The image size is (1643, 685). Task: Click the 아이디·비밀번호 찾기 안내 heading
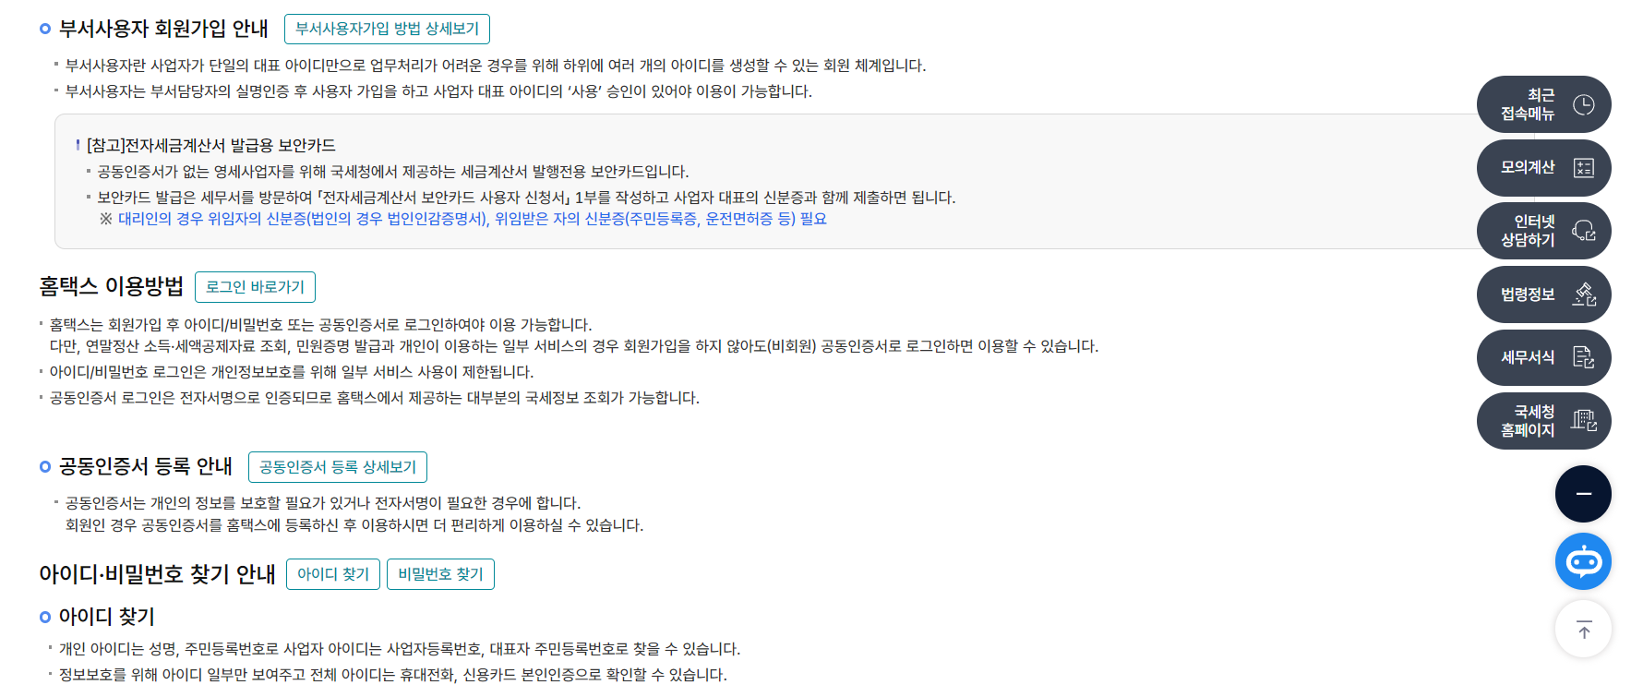157,574
